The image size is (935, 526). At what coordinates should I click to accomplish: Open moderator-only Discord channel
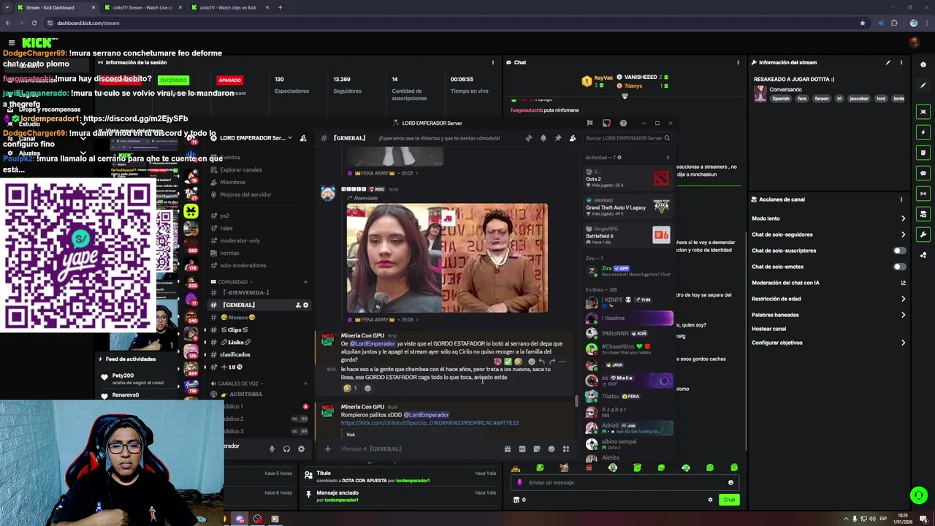pyautogui.click(x=240, y=240)
